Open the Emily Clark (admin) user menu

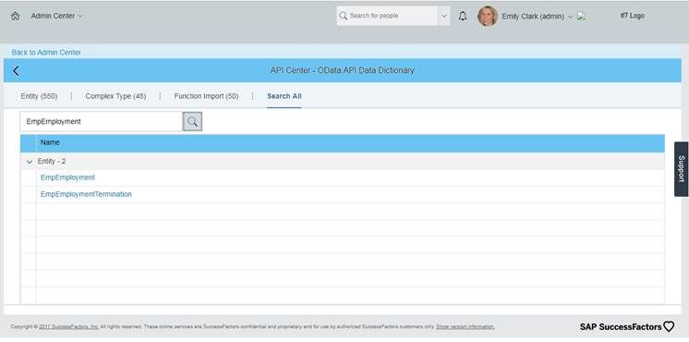[x=538, y=17]
